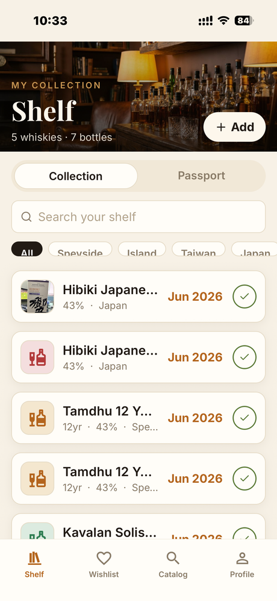Screen dimensions: 277x601
Task: Switch to the Passport tab
Action: tap(202, 176)
